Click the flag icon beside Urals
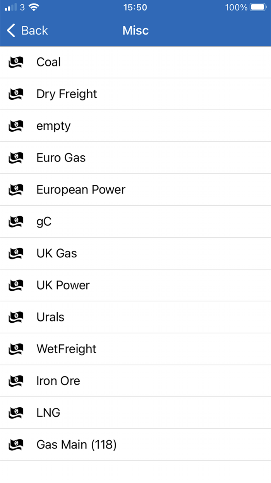This screenshot has width=271, height=483. pyautogui.click(x=15, y=317)
